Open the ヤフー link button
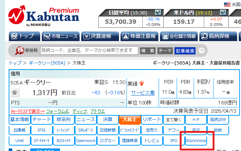The image size is (241, 151). click(174, 130)
